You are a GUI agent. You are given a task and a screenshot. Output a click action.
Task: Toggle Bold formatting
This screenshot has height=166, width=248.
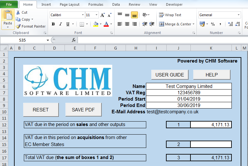tap(53, 24)
